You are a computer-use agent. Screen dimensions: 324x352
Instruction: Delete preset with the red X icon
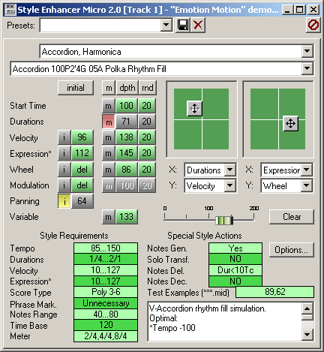point(198,26)
